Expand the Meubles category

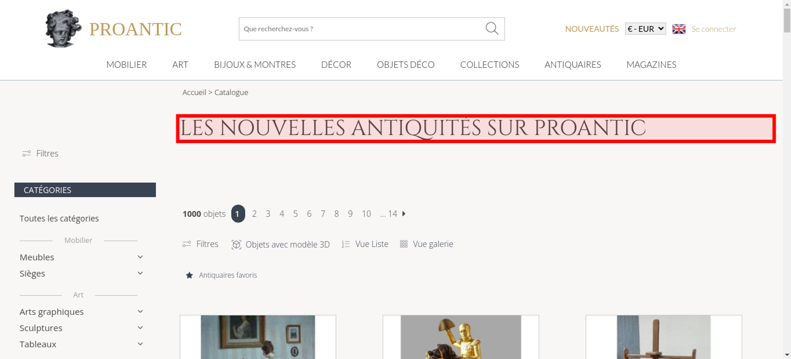click(140, 257)
